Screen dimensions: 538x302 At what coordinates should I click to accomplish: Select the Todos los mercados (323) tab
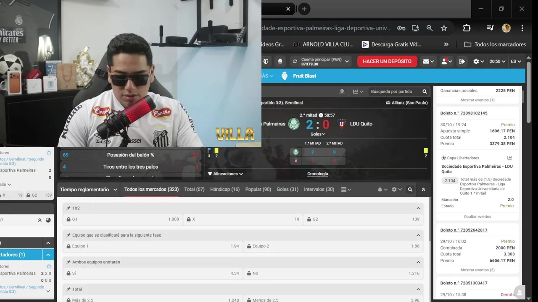(151, 190)
